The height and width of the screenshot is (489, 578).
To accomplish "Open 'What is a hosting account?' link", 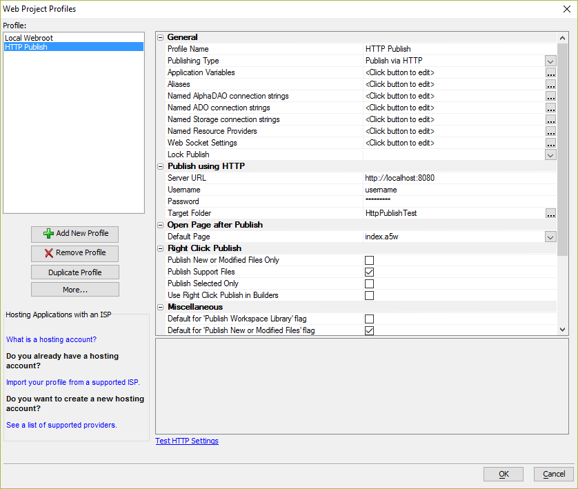I will tap(51, 339).
